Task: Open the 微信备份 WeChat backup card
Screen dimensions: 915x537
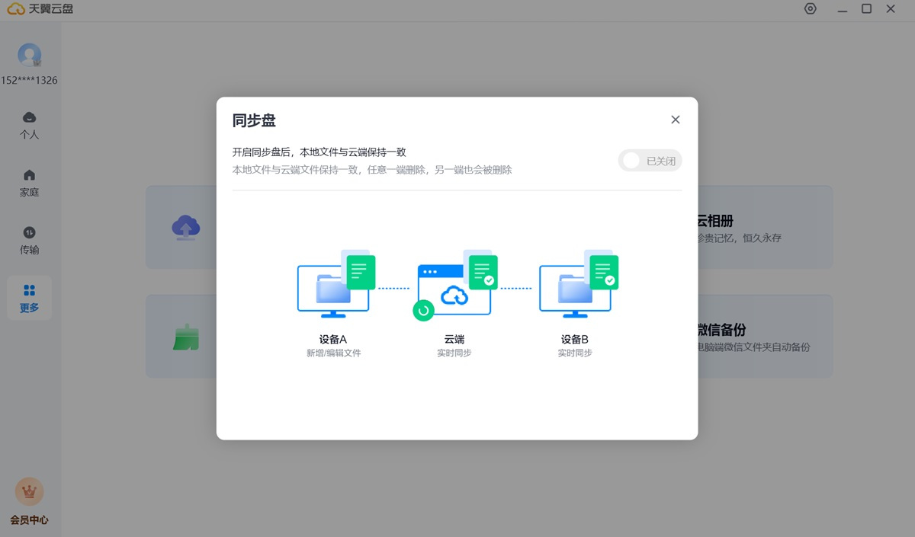Action: [x=762, y=337]
